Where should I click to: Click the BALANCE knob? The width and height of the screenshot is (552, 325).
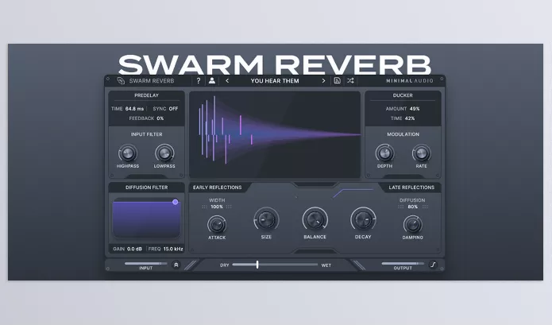pyautogui.click(x=315, y=220)
